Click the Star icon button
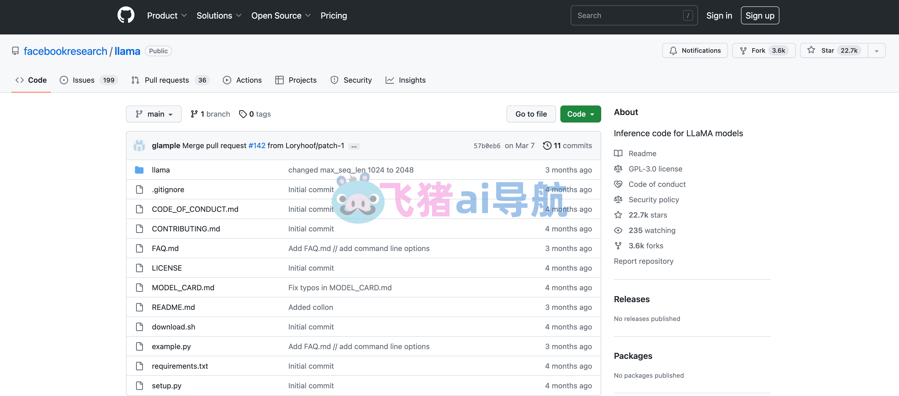 click(811, 51)
